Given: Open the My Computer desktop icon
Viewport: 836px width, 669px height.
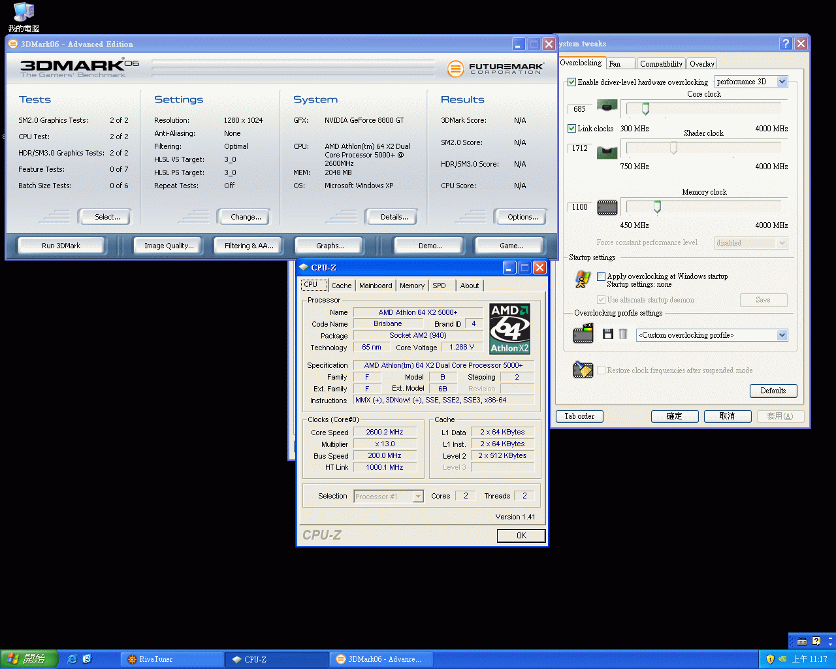Looking at the screenshot, I should click(x=24, y=16).
